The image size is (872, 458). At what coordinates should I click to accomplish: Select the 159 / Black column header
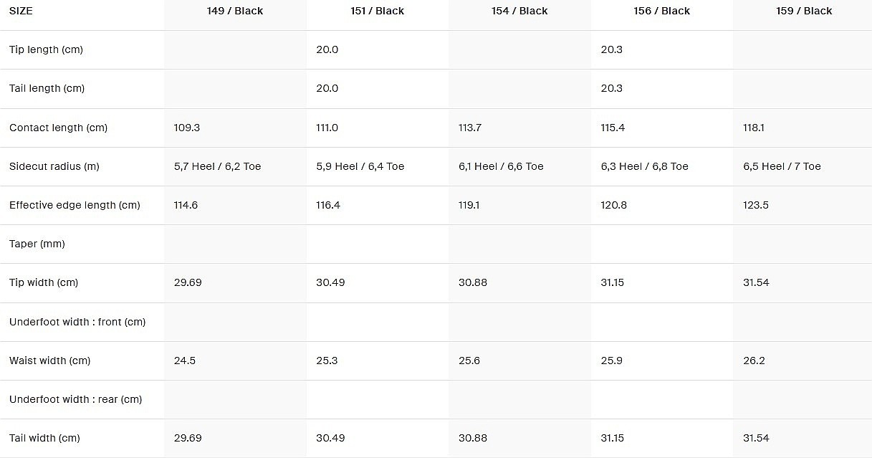pos(804,11)
